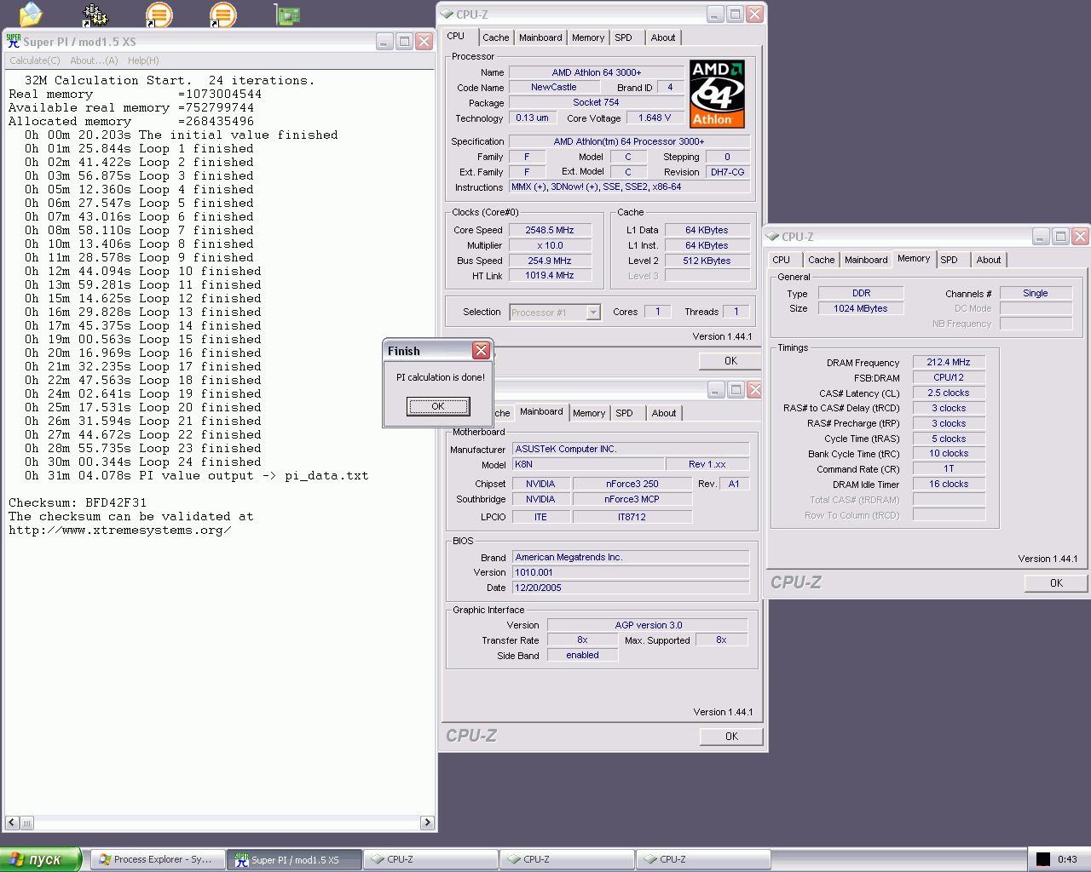Open the About...(A) menu in Super PI
The image size is (1091, 872).
(94, 60)
